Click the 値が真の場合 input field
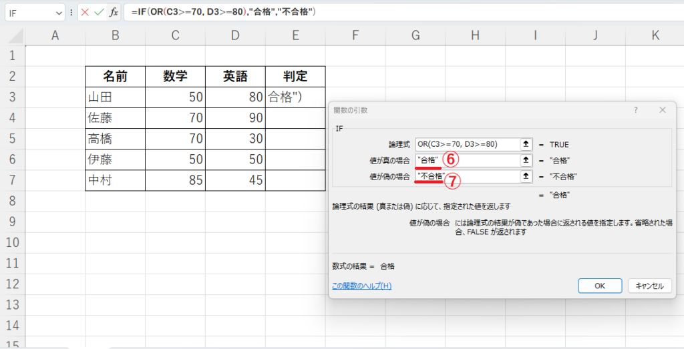The width and height of the screenshot is (684, 349). [x=484, y=160]
